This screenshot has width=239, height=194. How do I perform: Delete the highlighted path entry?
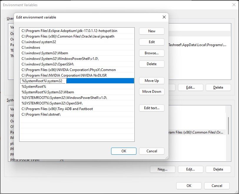[151, 64]
